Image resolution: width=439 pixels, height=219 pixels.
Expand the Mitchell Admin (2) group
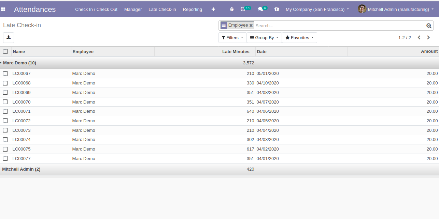(20, 169)
